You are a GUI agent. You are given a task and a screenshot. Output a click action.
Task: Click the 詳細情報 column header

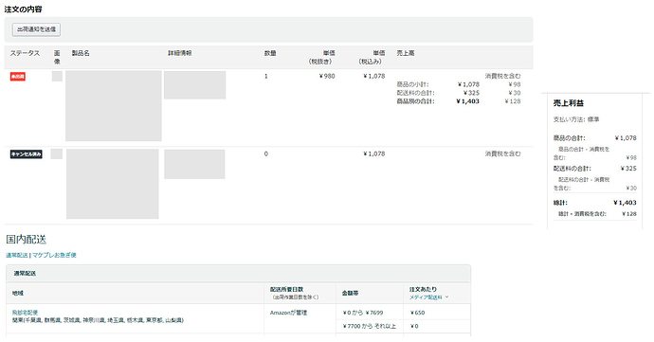180,53
